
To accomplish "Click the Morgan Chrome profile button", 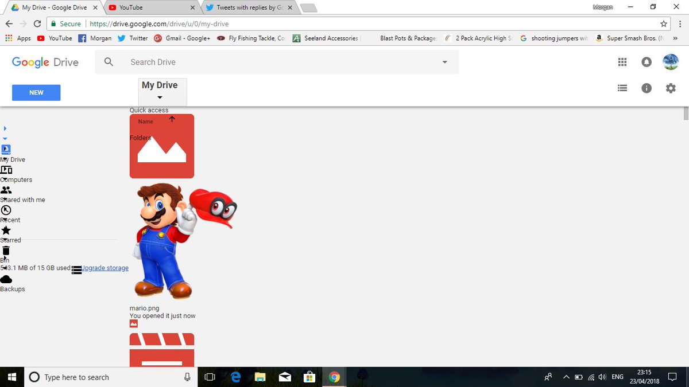I will coord(602,7).
